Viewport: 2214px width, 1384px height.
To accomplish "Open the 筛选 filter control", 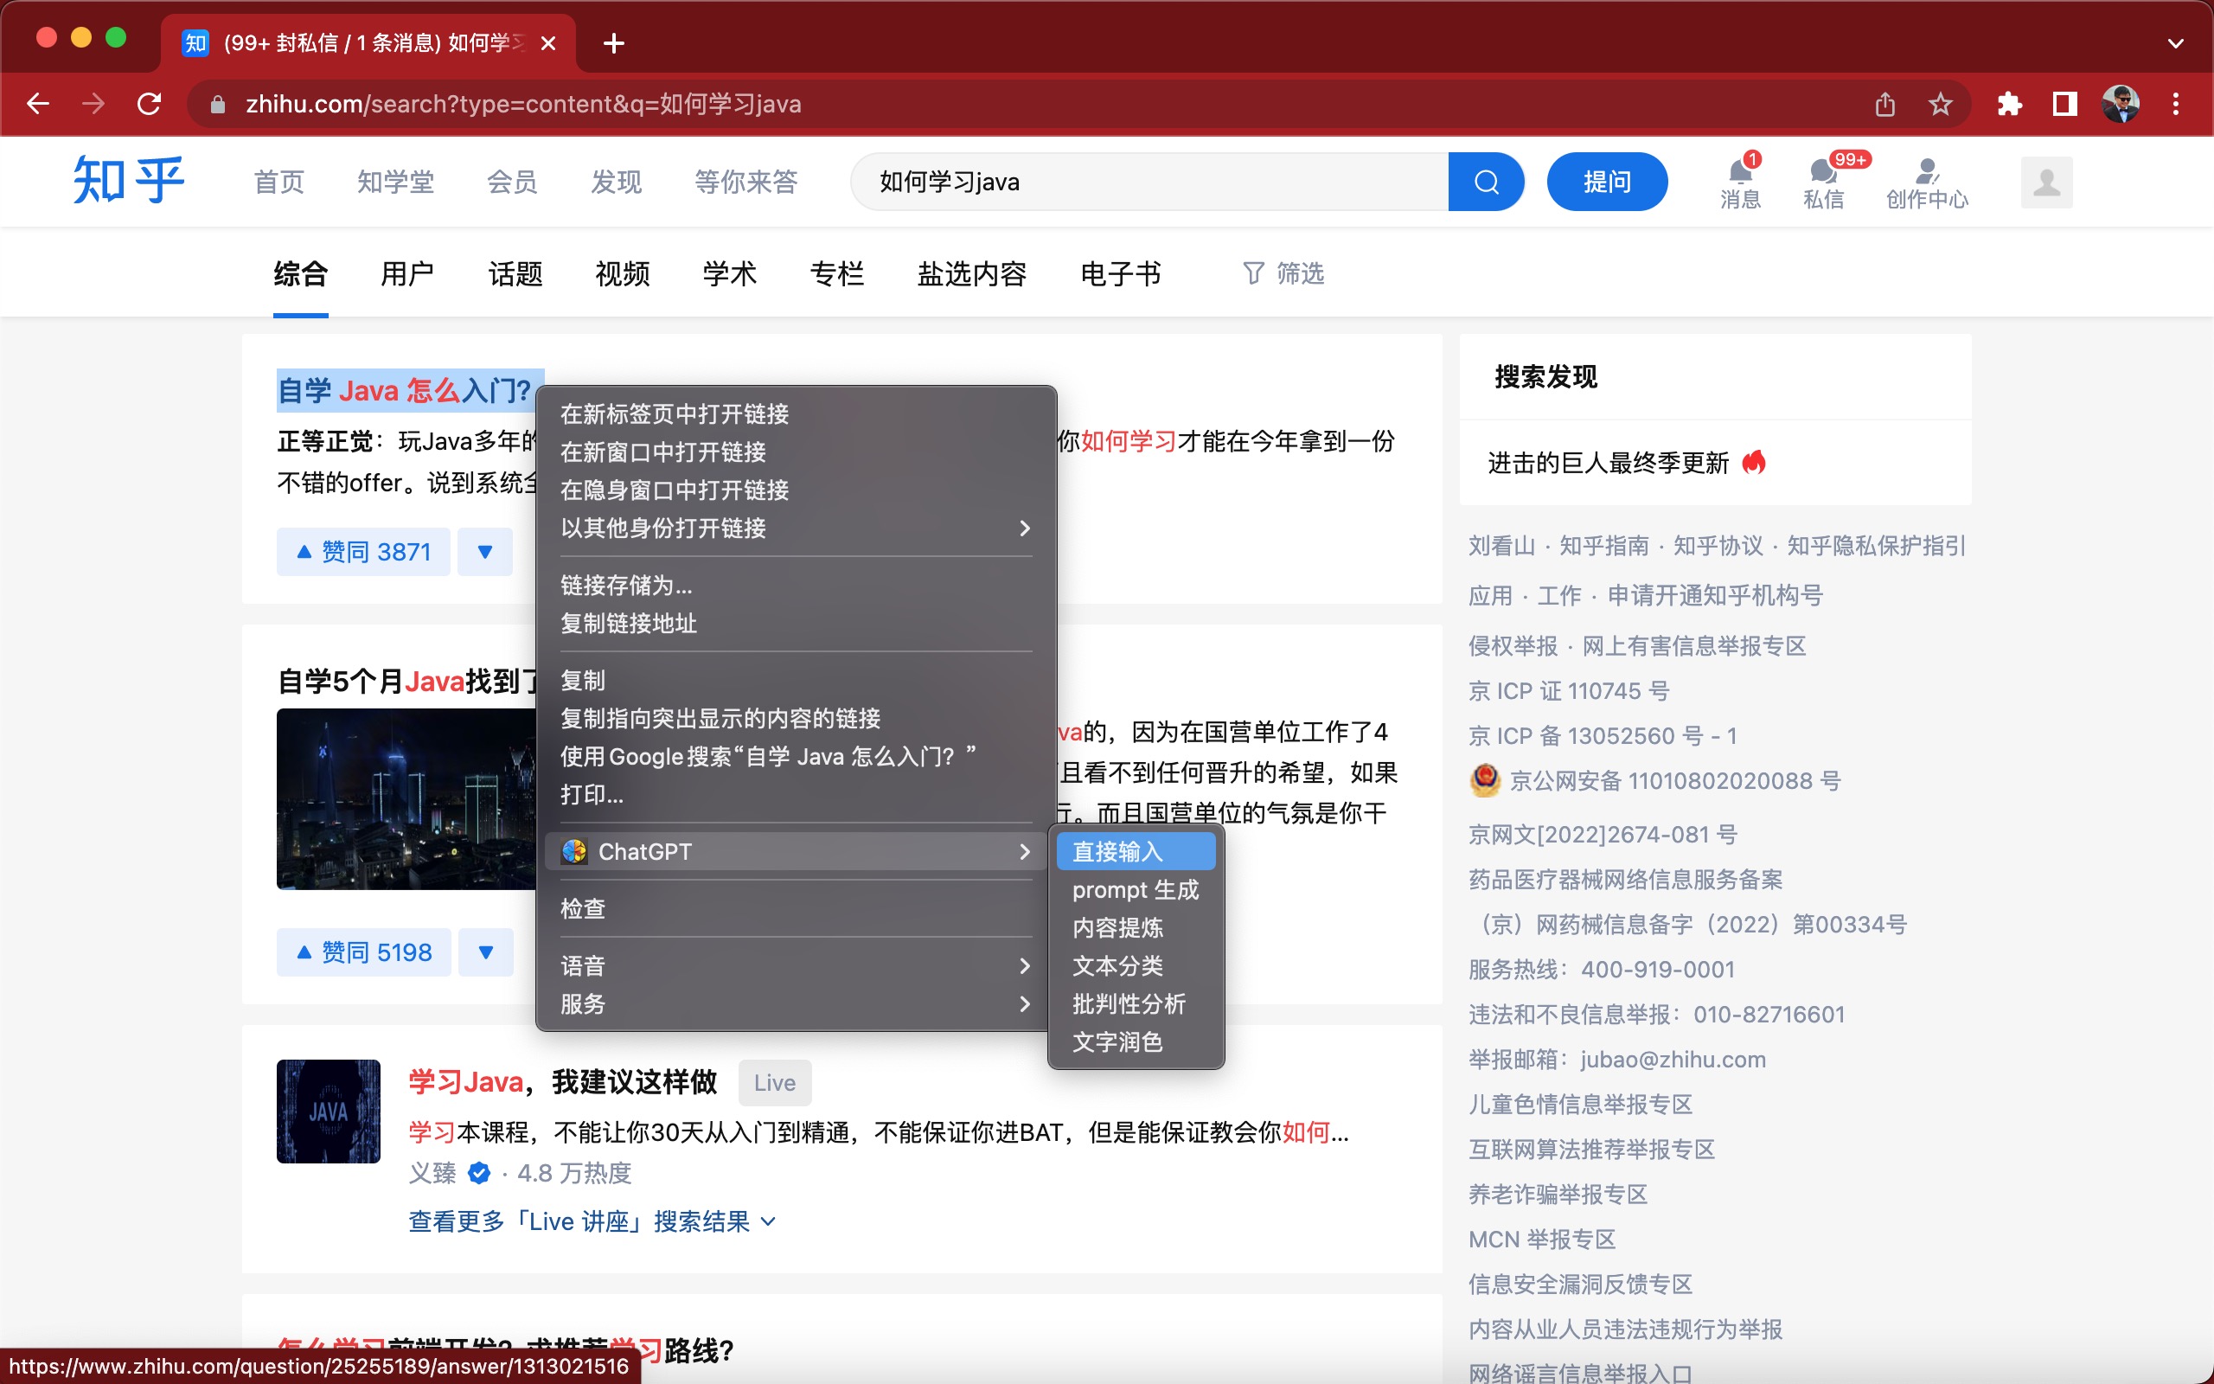I will click(x=1283, y=272).
